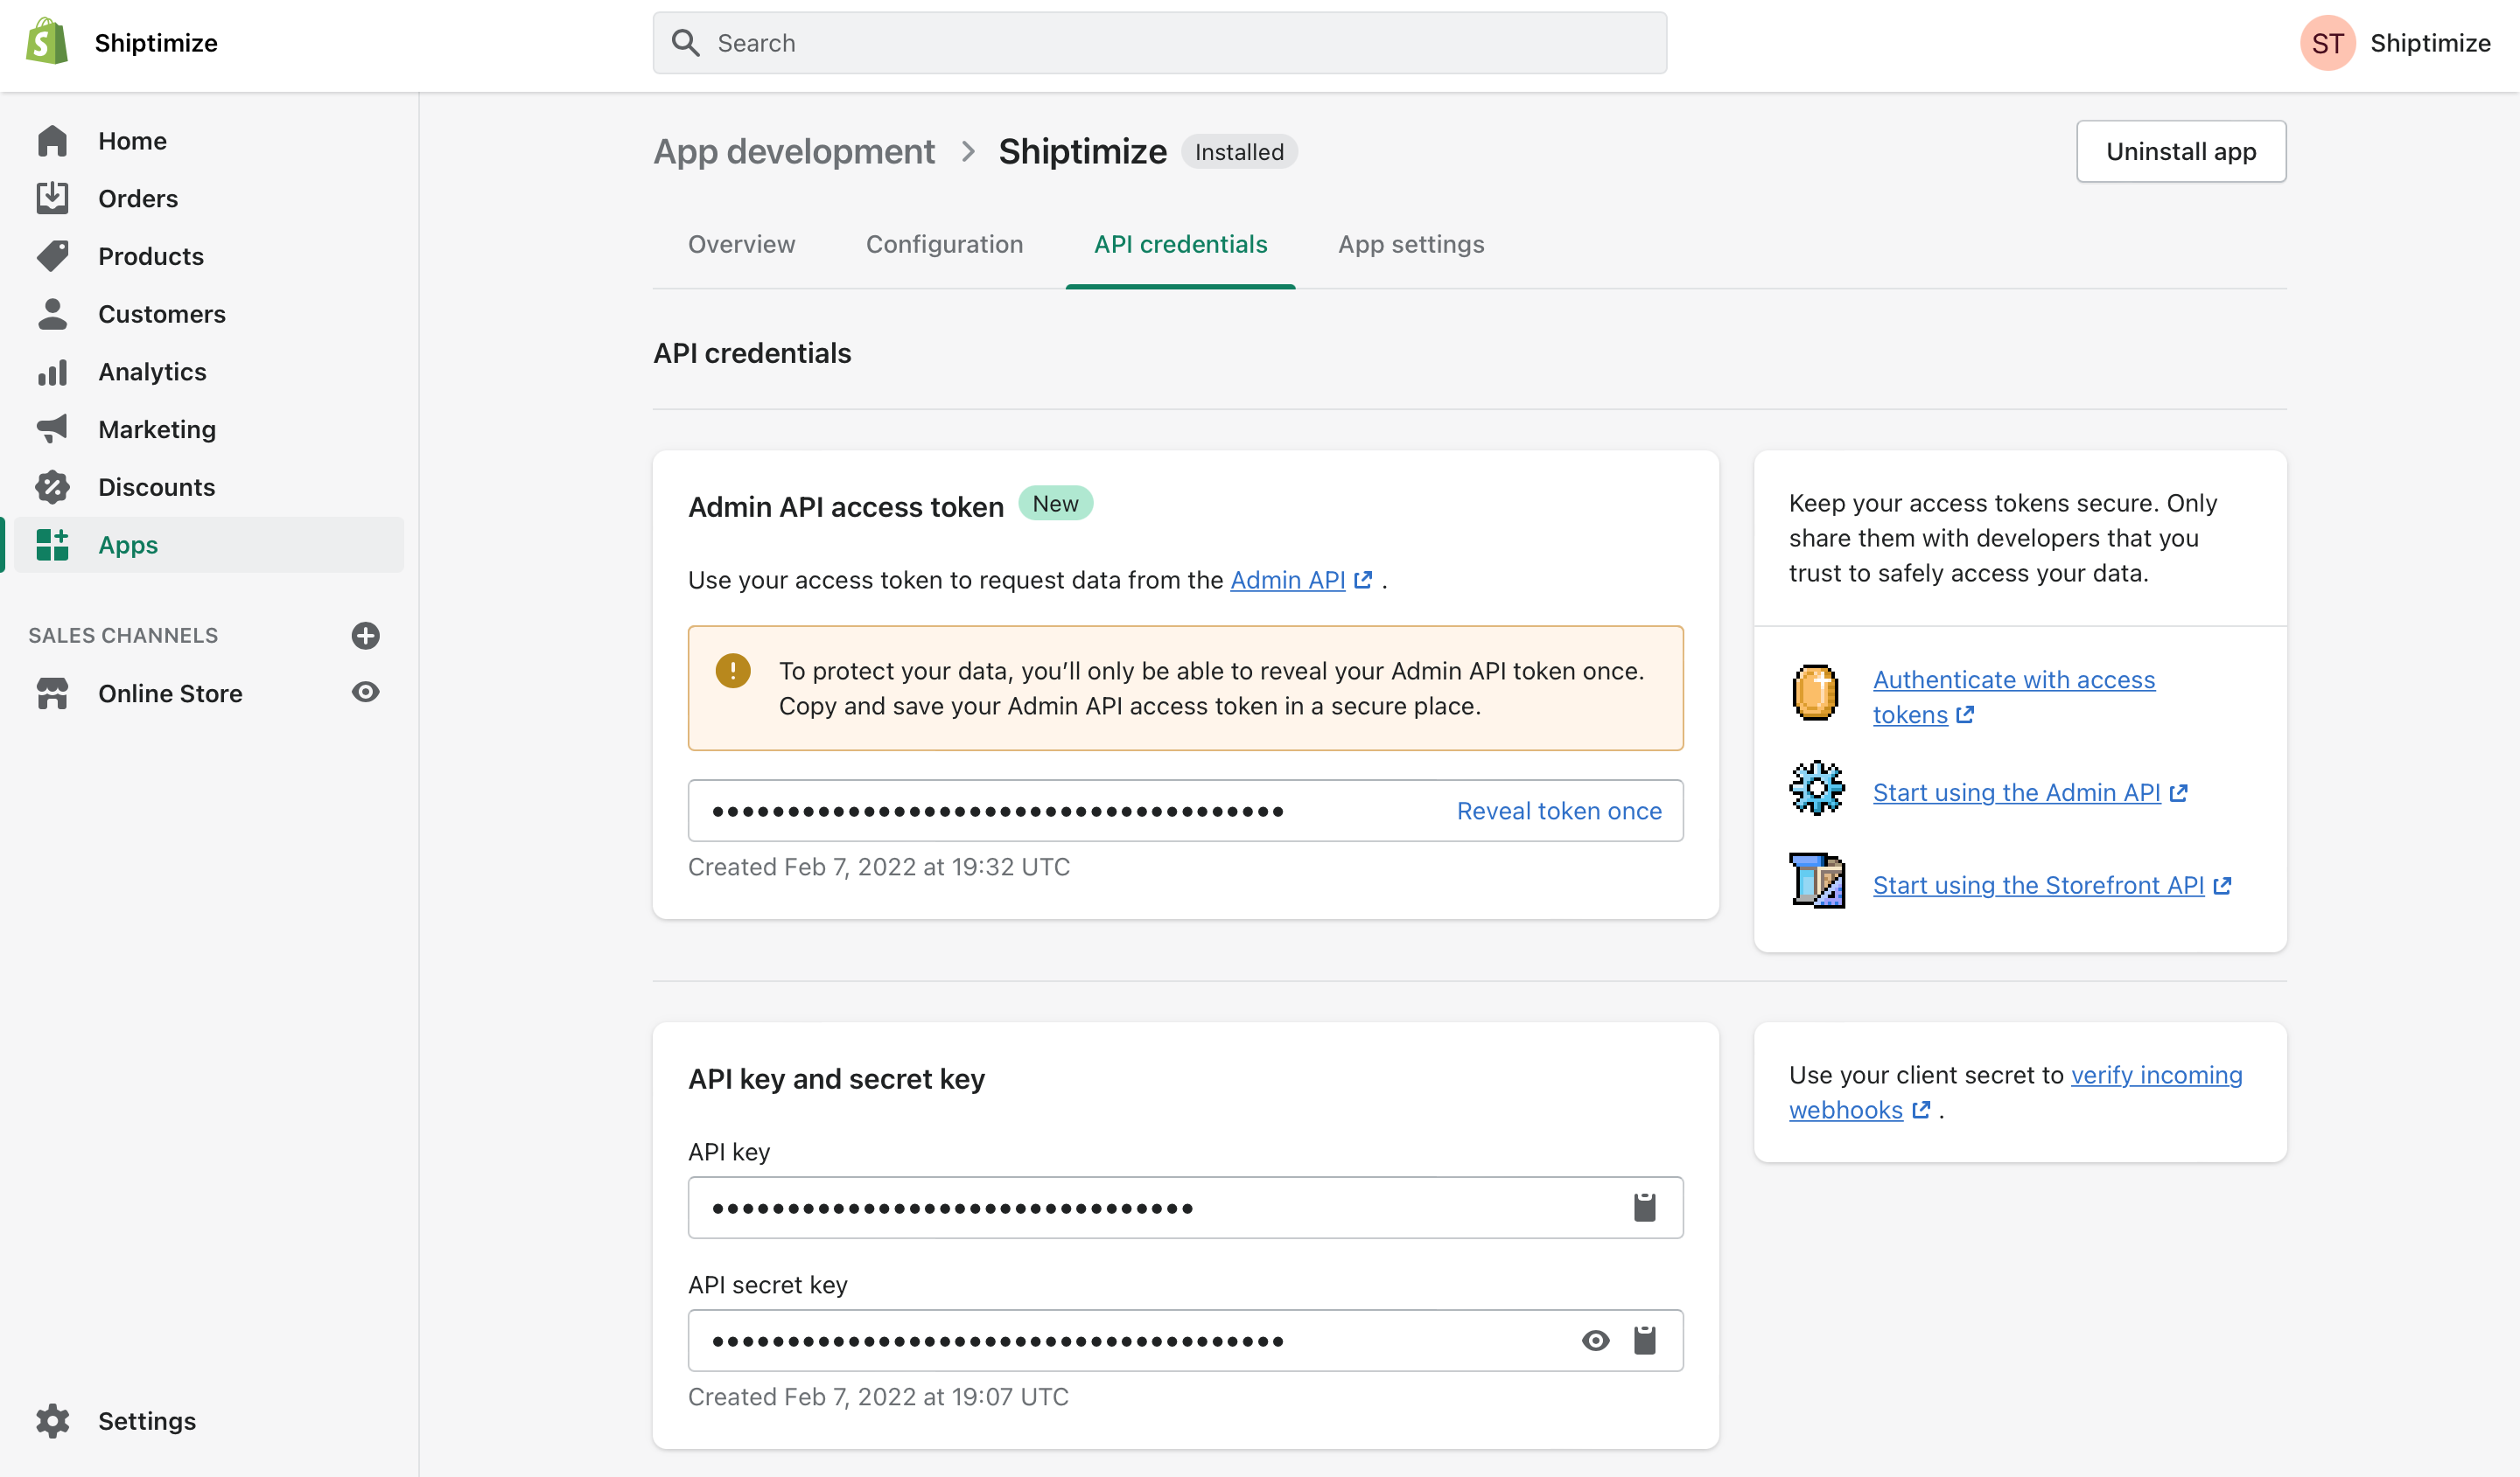Open the App settings tab
2520x1477 pixels.
point(1411,244)
